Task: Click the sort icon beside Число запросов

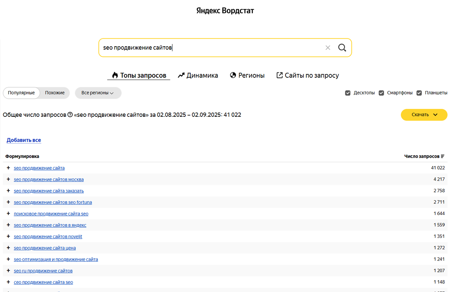Action: click(x=442, y=156)
